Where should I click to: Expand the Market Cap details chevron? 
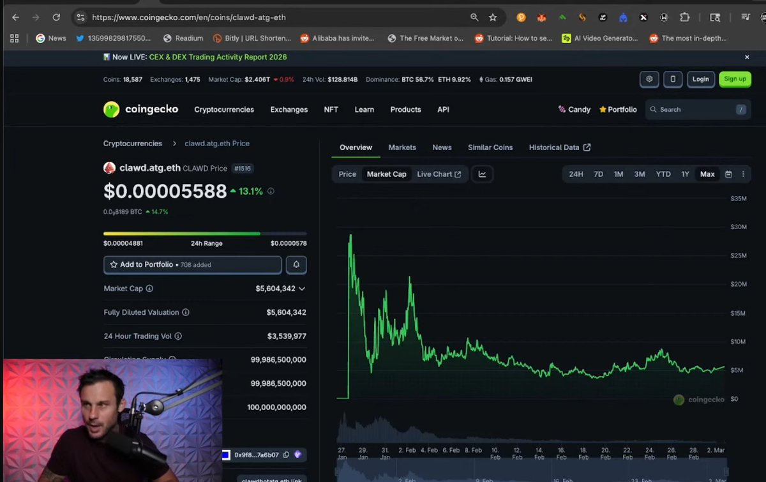(302, 289)
